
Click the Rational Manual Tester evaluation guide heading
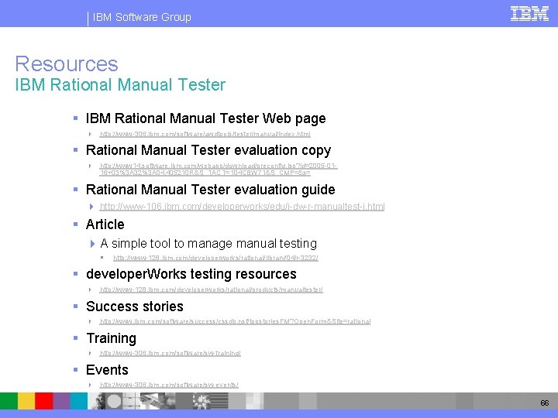point(210,190)
